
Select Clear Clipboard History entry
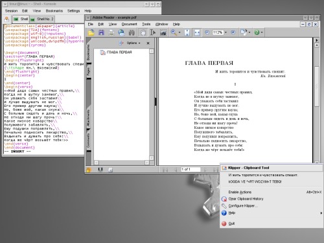272,199
